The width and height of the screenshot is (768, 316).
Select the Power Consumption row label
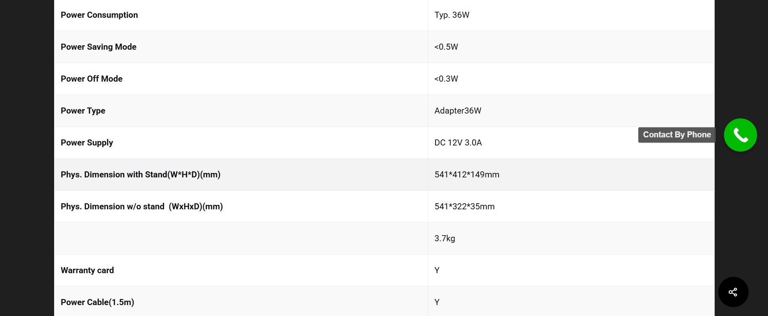(x=99, y=15)
